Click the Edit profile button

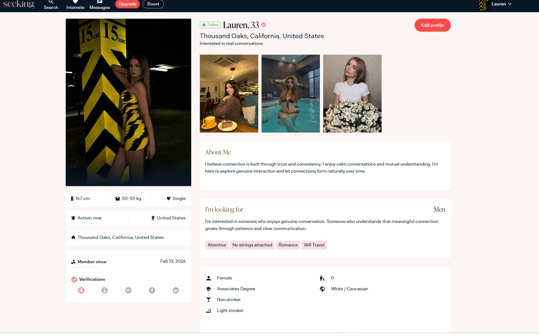(432, 25)
